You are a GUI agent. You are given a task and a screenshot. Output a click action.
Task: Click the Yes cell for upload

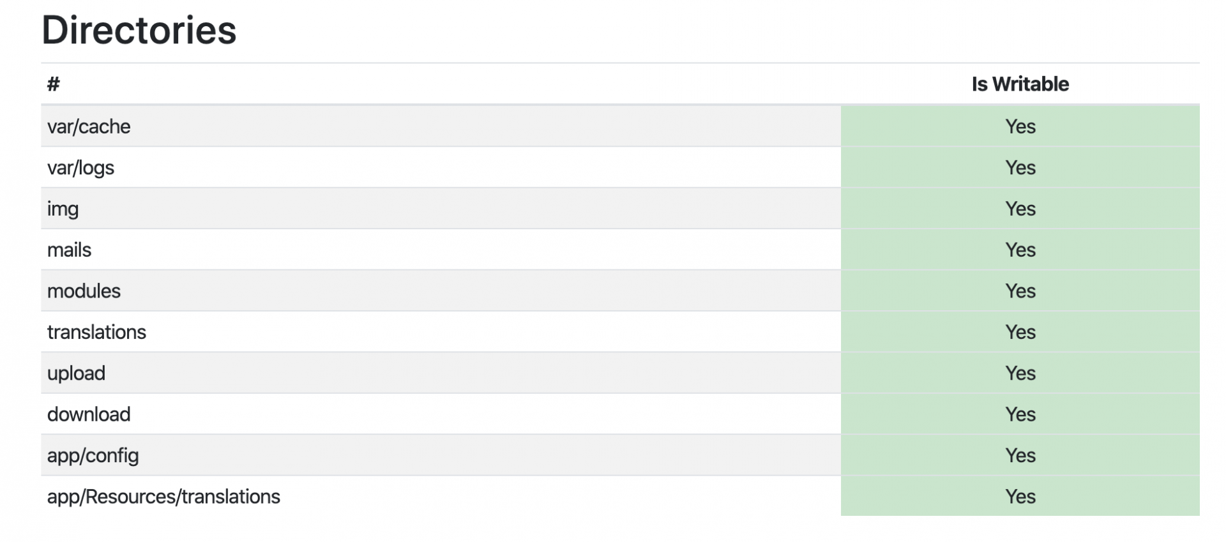[x=1020, y=373]
